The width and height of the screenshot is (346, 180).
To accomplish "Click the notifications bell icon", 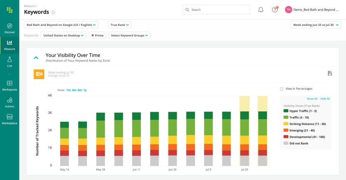I will click(x=261, y=10).
